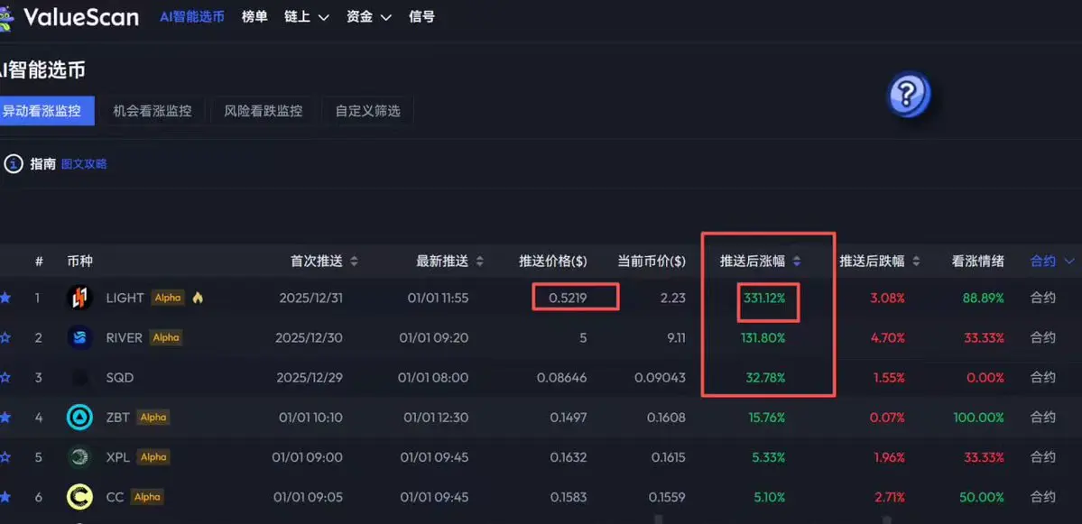Viewport: 1082px width, 524px height.
Task: Click the 32.78% gain value
Action: (x=765, y=378)
